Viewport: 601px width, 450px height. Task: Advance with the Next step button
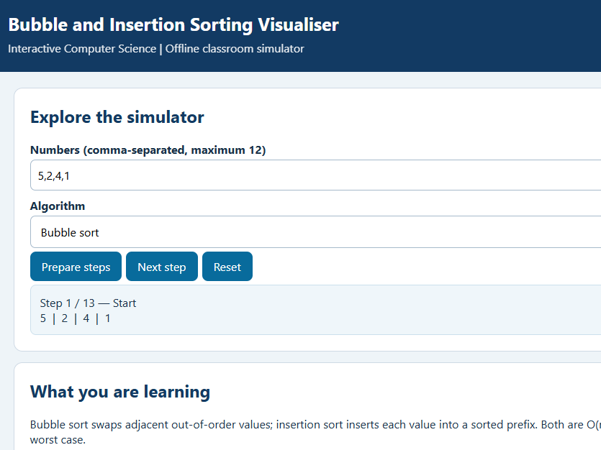pos(162,267)
